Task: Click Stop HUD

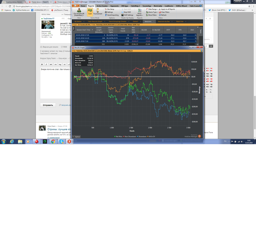Action: pyautogui.click(x=126, y=12)
